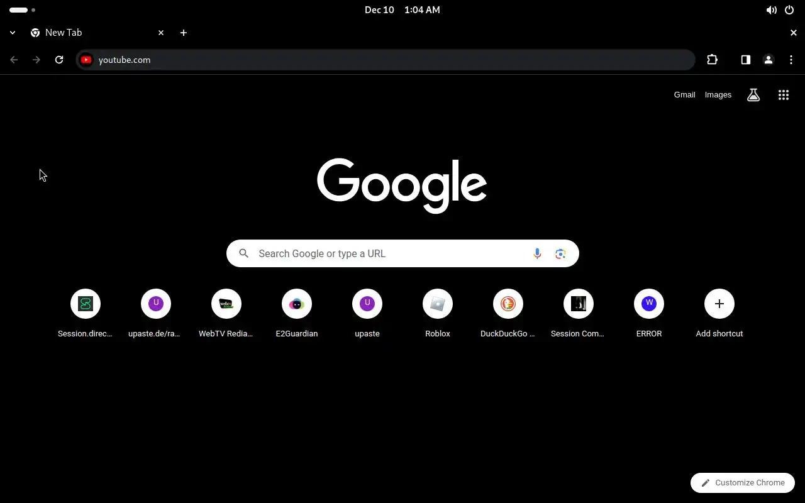Screen dimensions: 805x503
Task: Go forward to the next page
Action: pyautogui.click(x=36, y=60)
